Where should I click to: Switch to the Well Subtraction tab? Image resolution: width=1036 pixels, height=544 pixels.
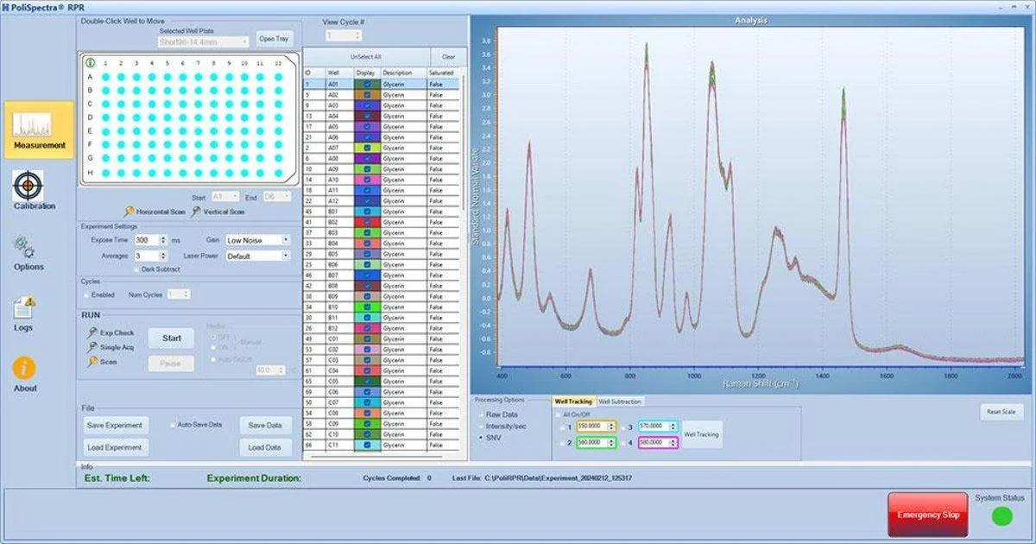(620, 402)
